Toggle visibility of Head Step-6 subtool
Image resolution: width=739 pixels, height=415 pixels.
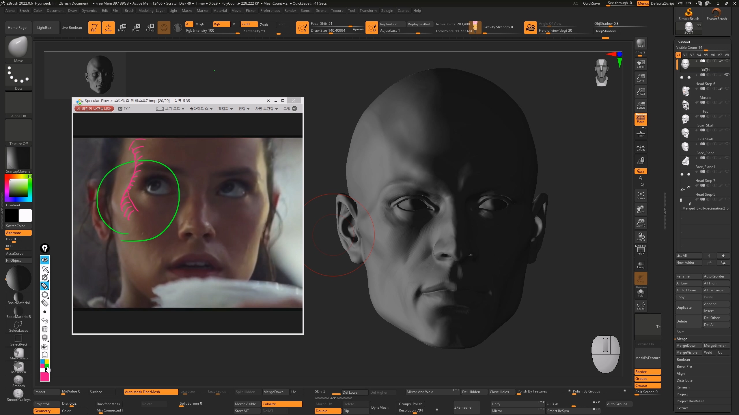point(727,75)
